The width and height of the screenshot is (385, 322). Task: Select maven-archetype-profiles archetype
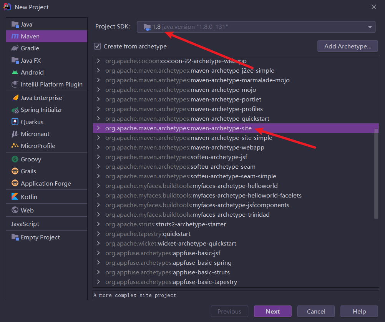coord(236,109)
